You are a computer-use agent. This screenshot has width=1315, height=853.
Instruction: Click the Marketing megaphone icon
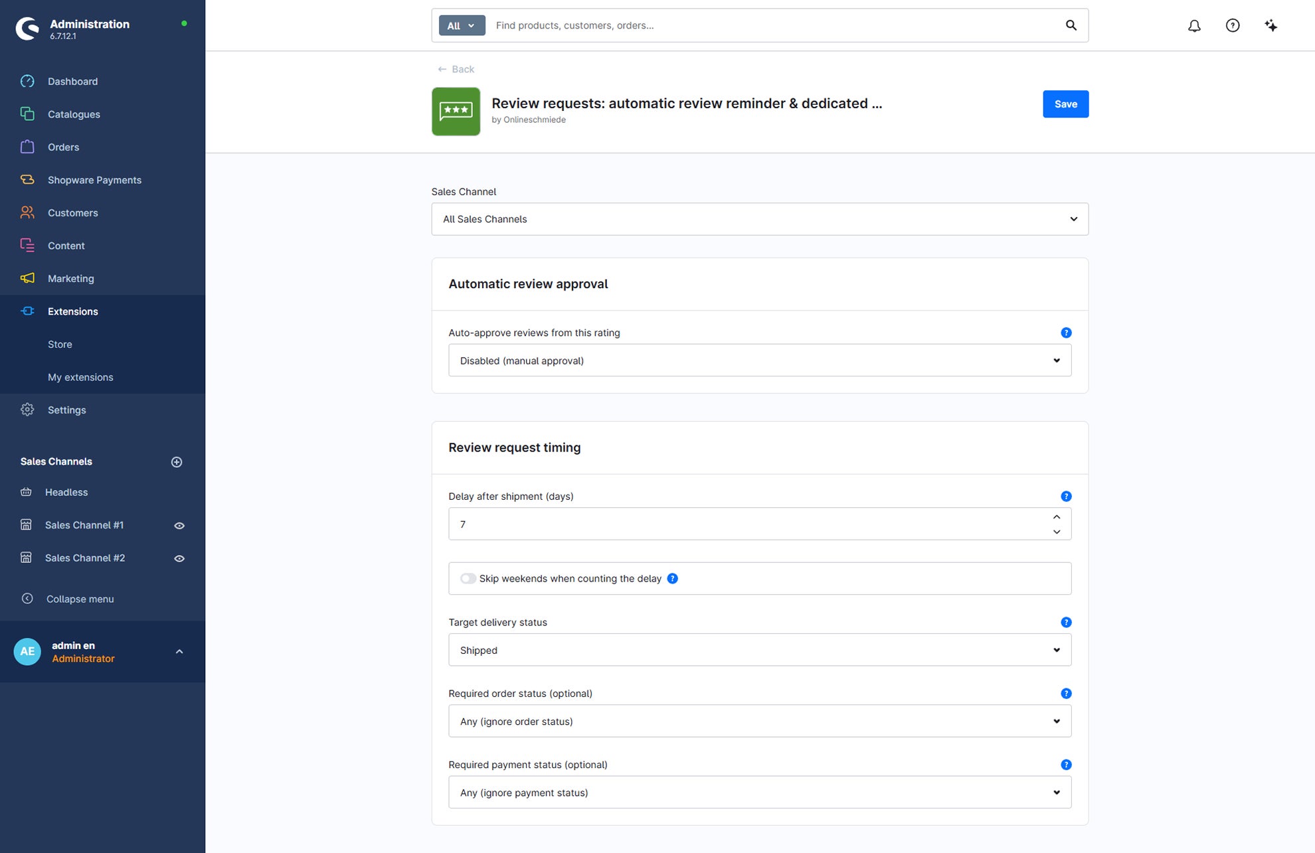click(x=27, y=278)
